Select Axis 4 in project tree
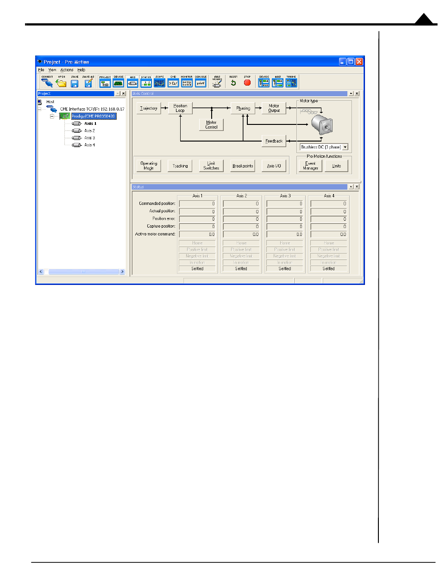The width and height of the screenshot is (440, 574). click(x=89, y=145)
